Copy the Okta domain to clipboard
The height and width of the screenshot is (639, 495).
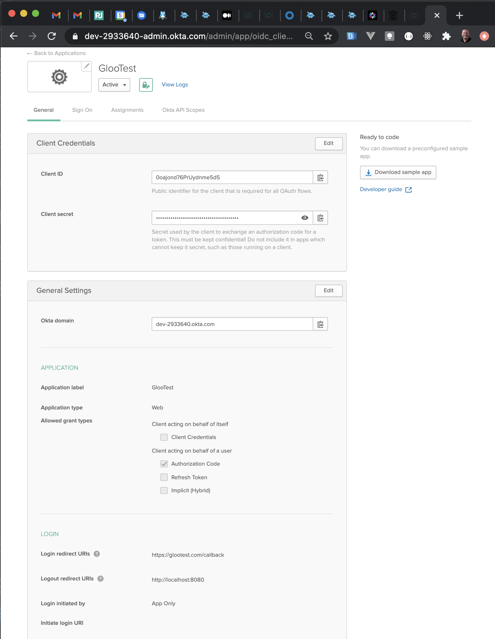coord(320,324)
